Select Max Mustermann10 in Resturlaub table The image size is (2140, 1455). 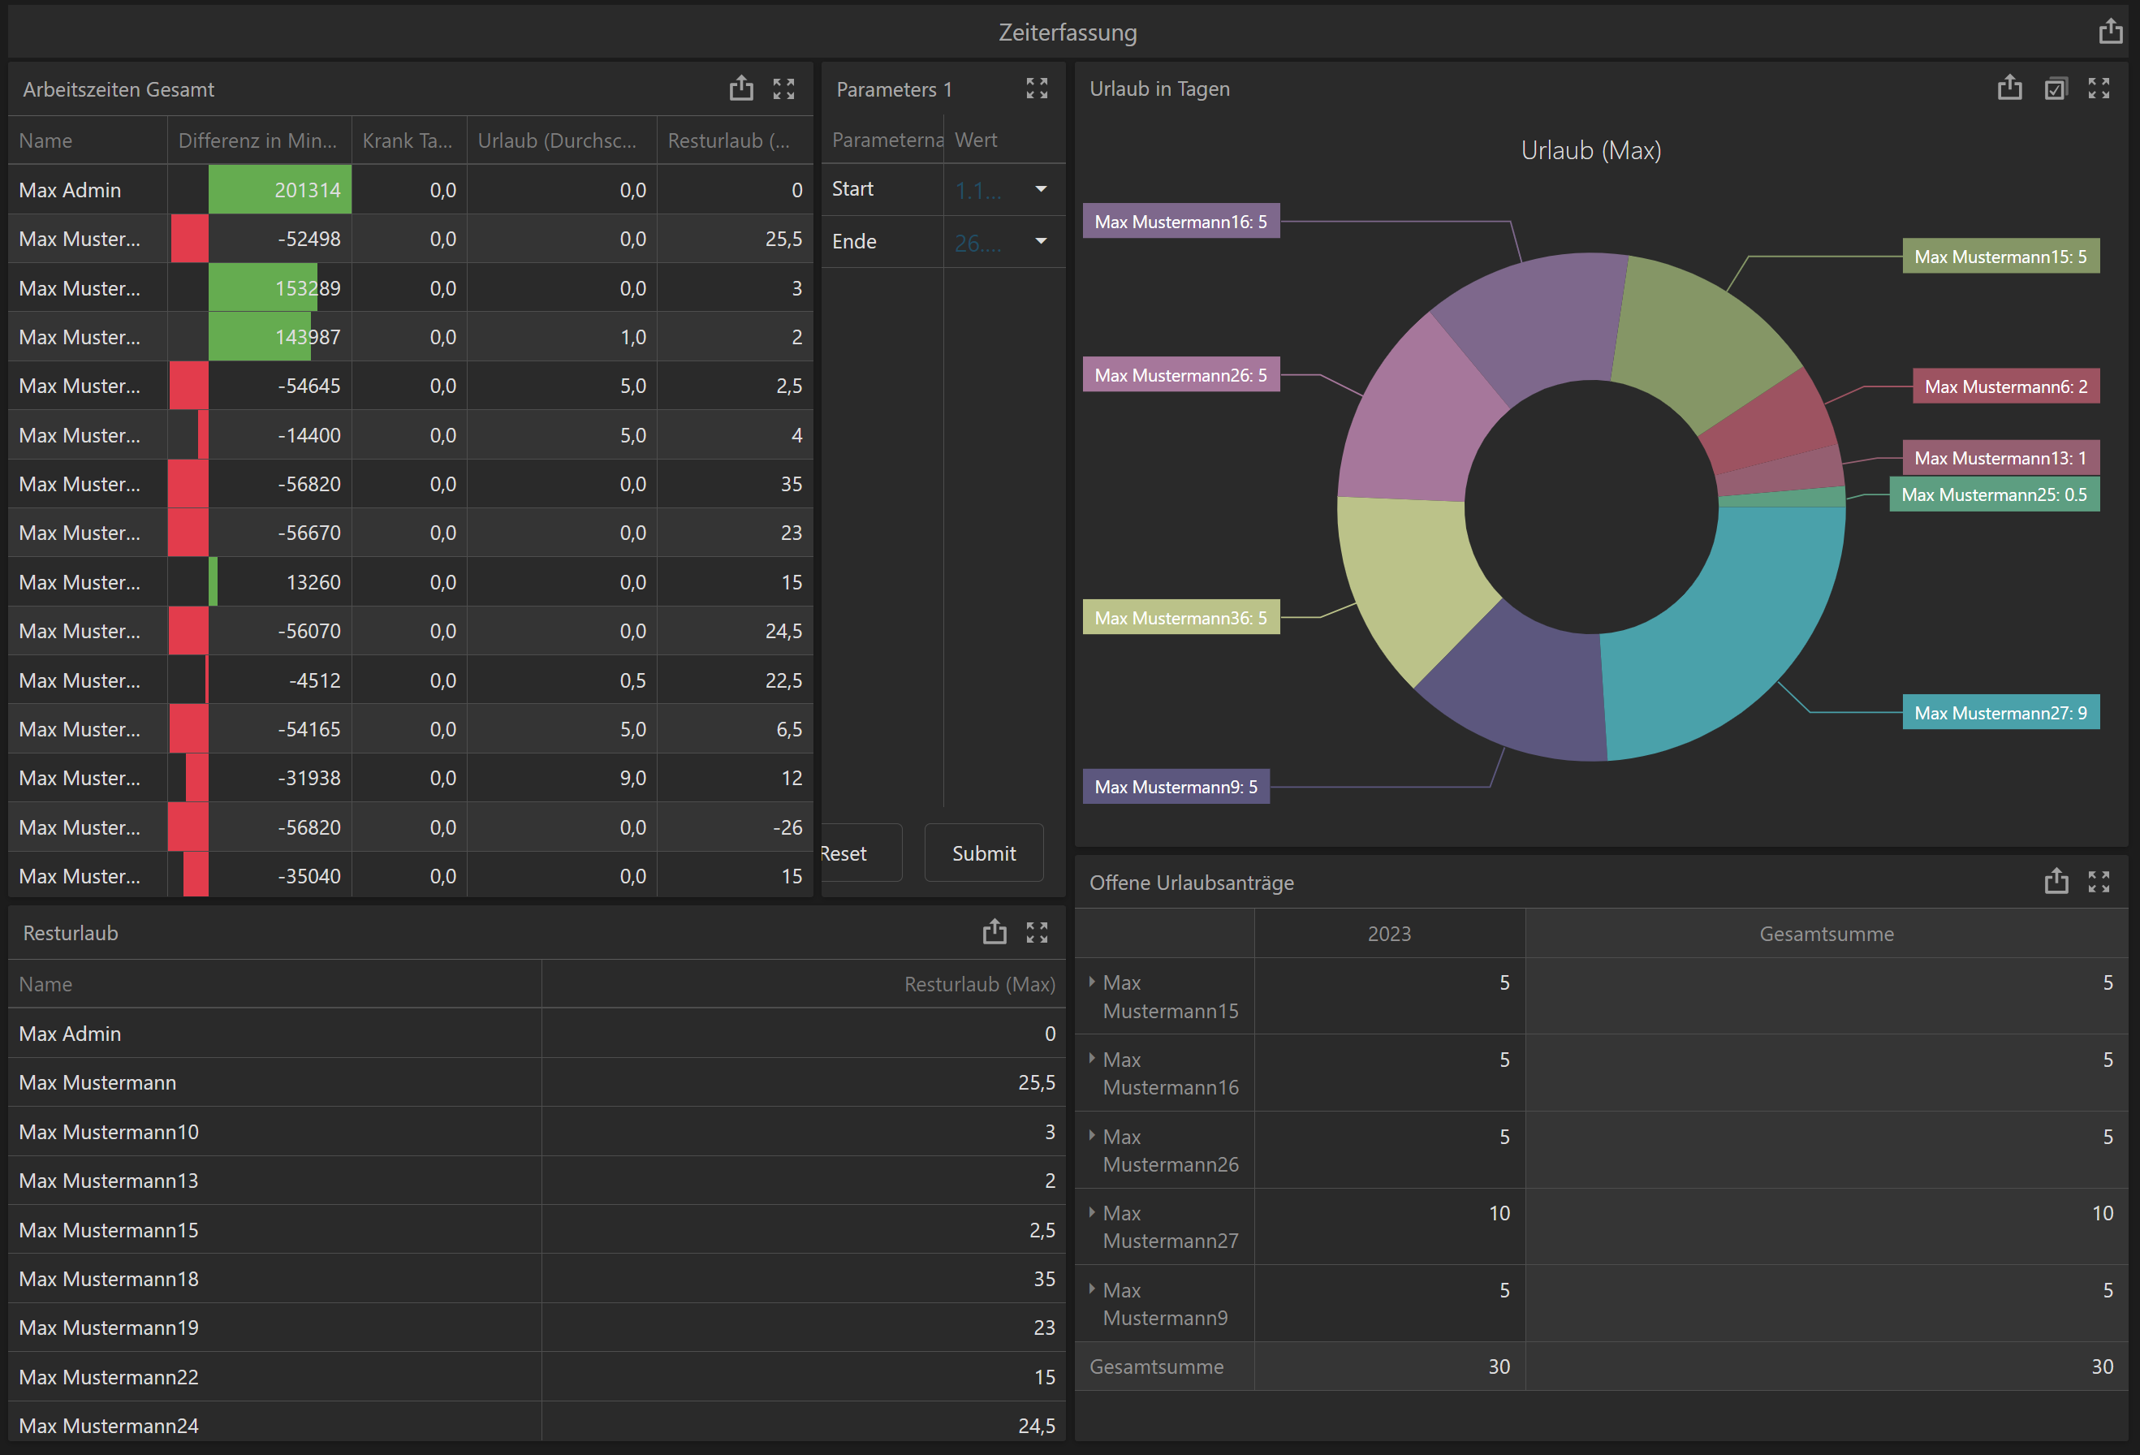pos(537,1131)
